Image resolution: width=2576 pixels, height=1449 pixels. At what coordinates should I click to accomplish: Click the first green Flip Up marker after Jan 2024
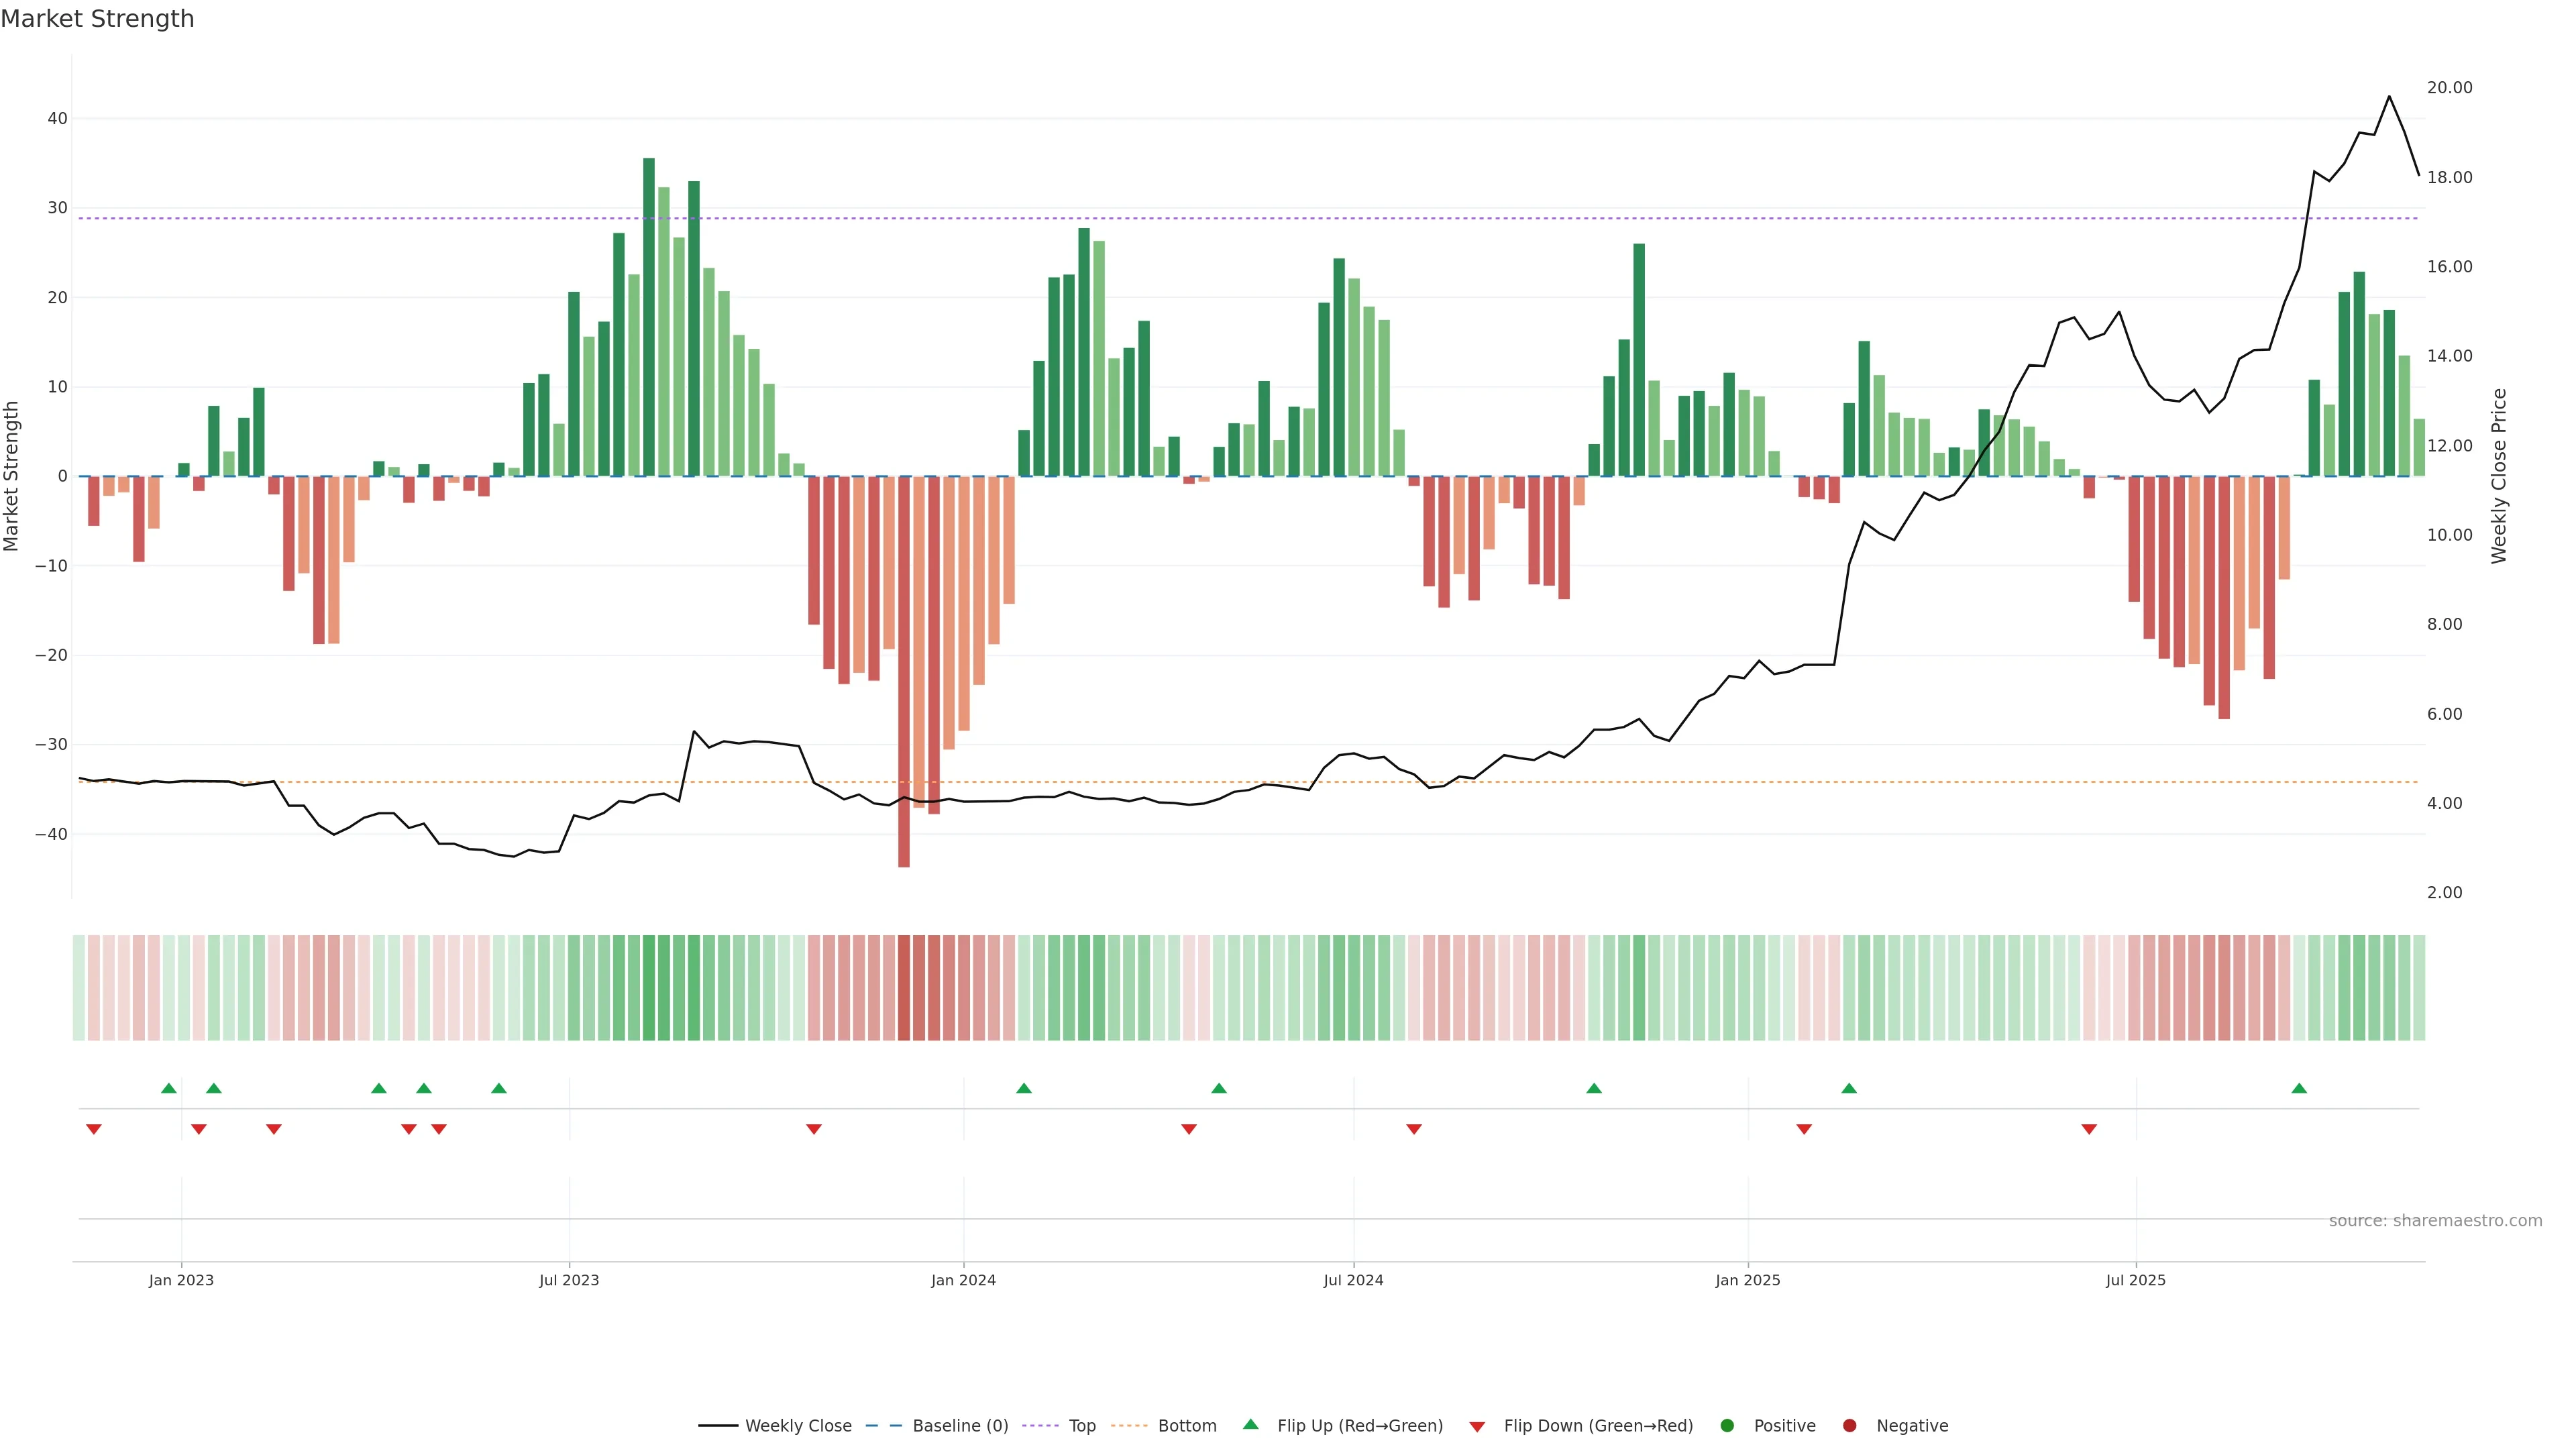pos(1023,1088)
